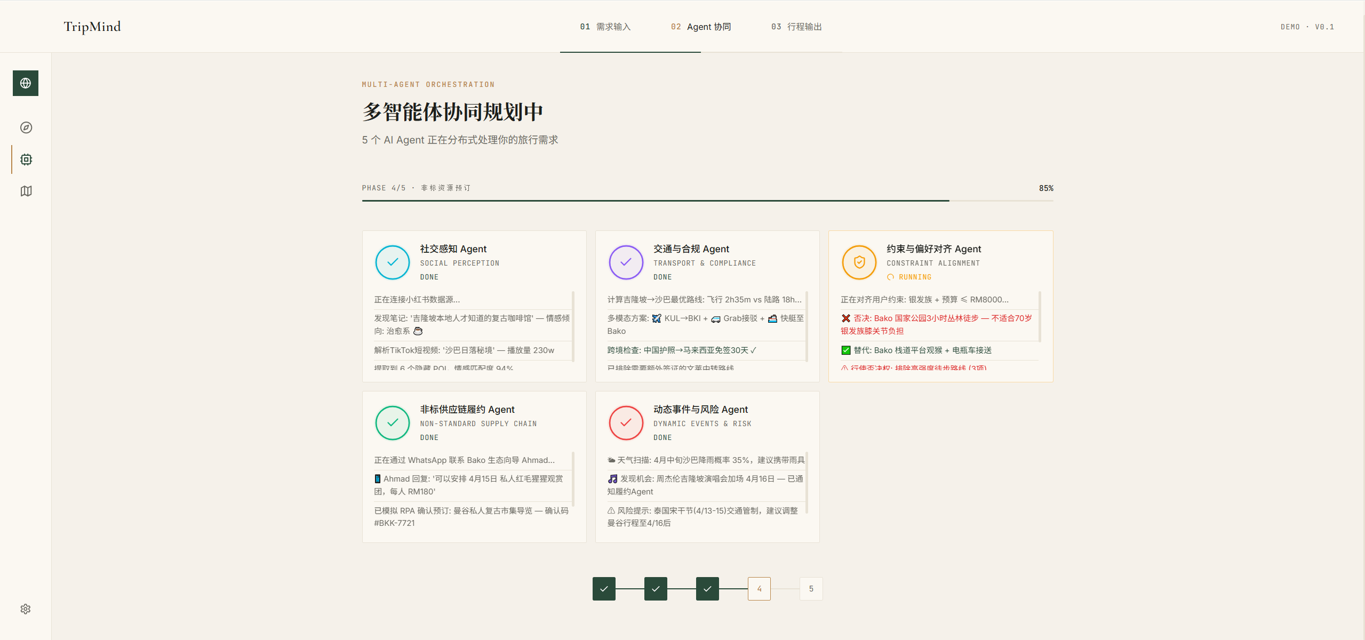1365x640 pixels.
Task: Switch to 01 需求输入 tab
Action: coord(605,27)
